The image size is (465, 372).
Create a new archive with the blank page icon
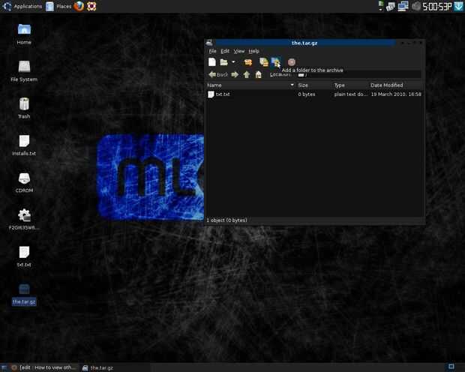211,62
